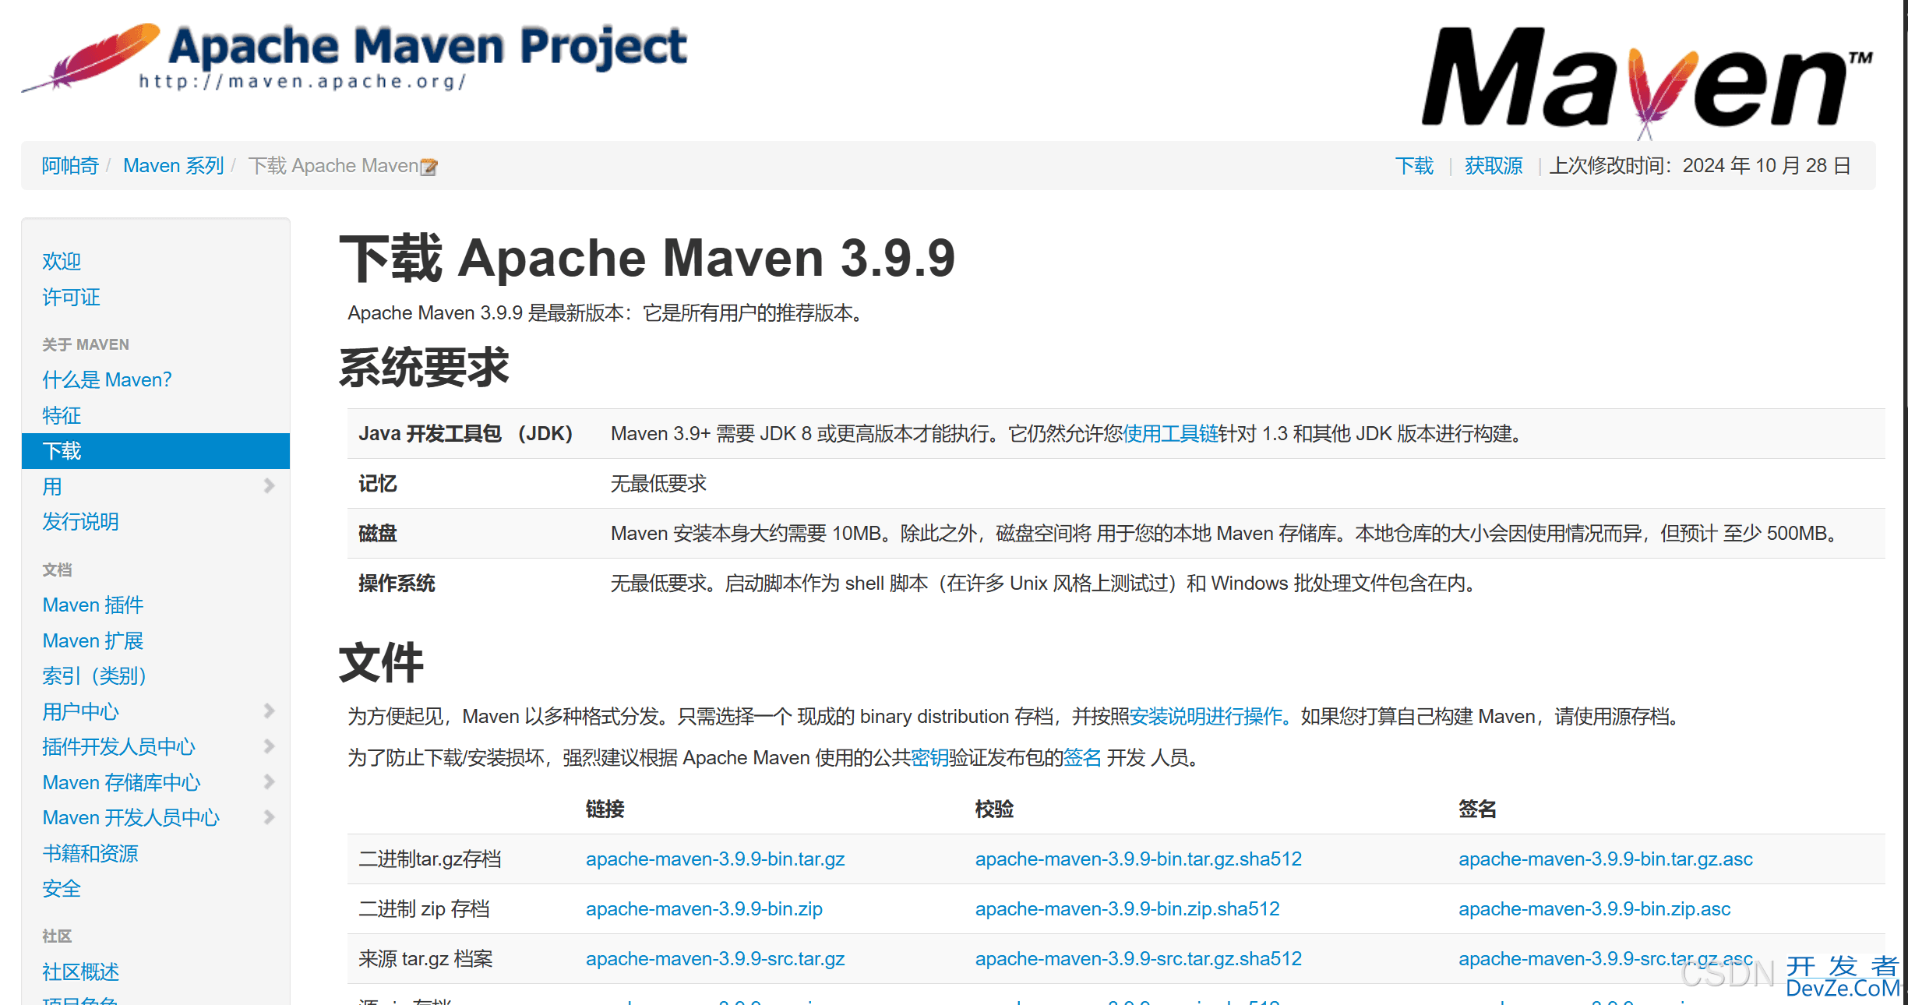Screen dimensions: 1908x1005
Task: Click the 操作系统 row label
Action: point(397,584)
